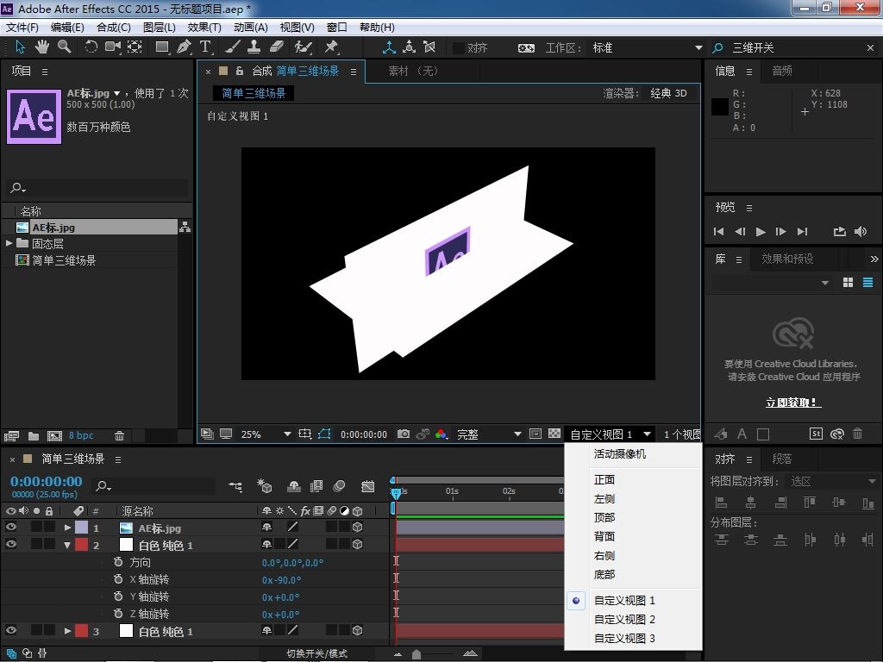Select the Rectangle shape tool
883x662 pixels.
tap(162, 47)
